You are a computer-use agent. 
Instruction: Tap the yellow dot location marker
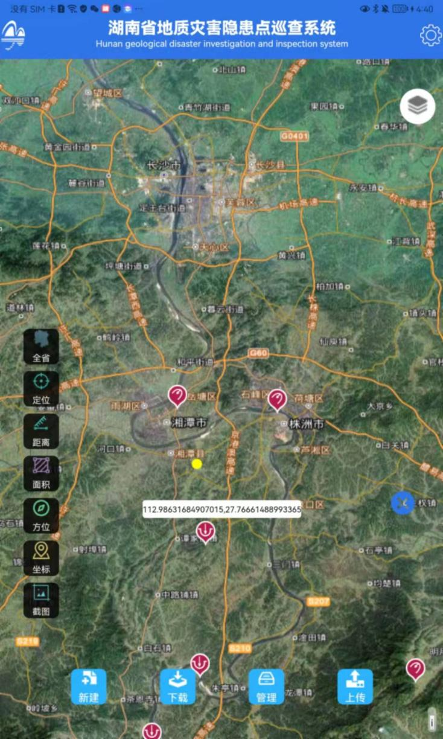[197, 464]
